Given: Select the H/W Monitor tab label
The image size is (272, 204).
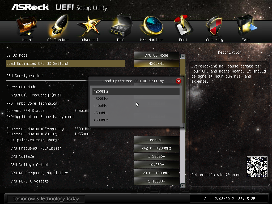Looking at the screenshot, I should coord(152,40).
